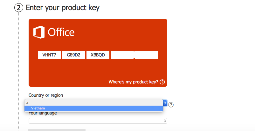Click the product key box containing G89D2

pos(74,55)
